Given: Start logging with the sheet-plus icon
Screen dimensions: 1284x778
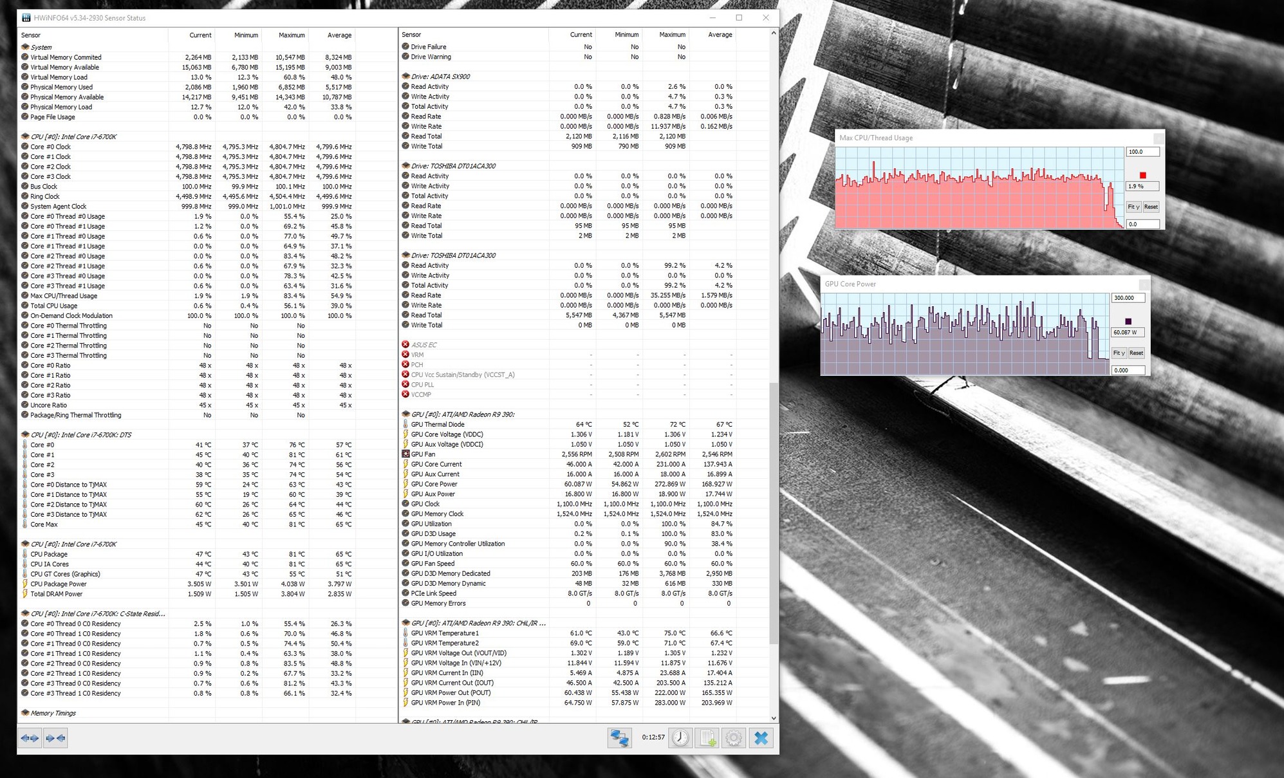Looking at the screenshot, I should [708, 737].
